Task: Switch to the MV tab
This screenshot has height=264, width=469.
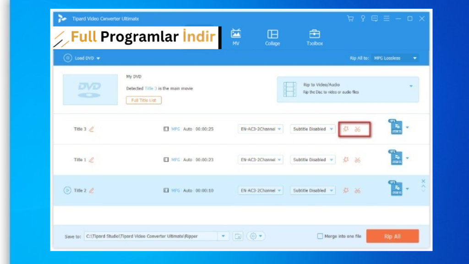Action: (236, 37)
